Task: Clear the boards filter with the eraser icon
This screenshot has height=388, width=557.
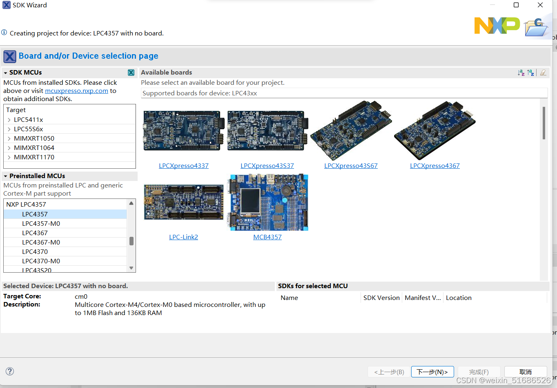Action: click(x=543, y=73)
